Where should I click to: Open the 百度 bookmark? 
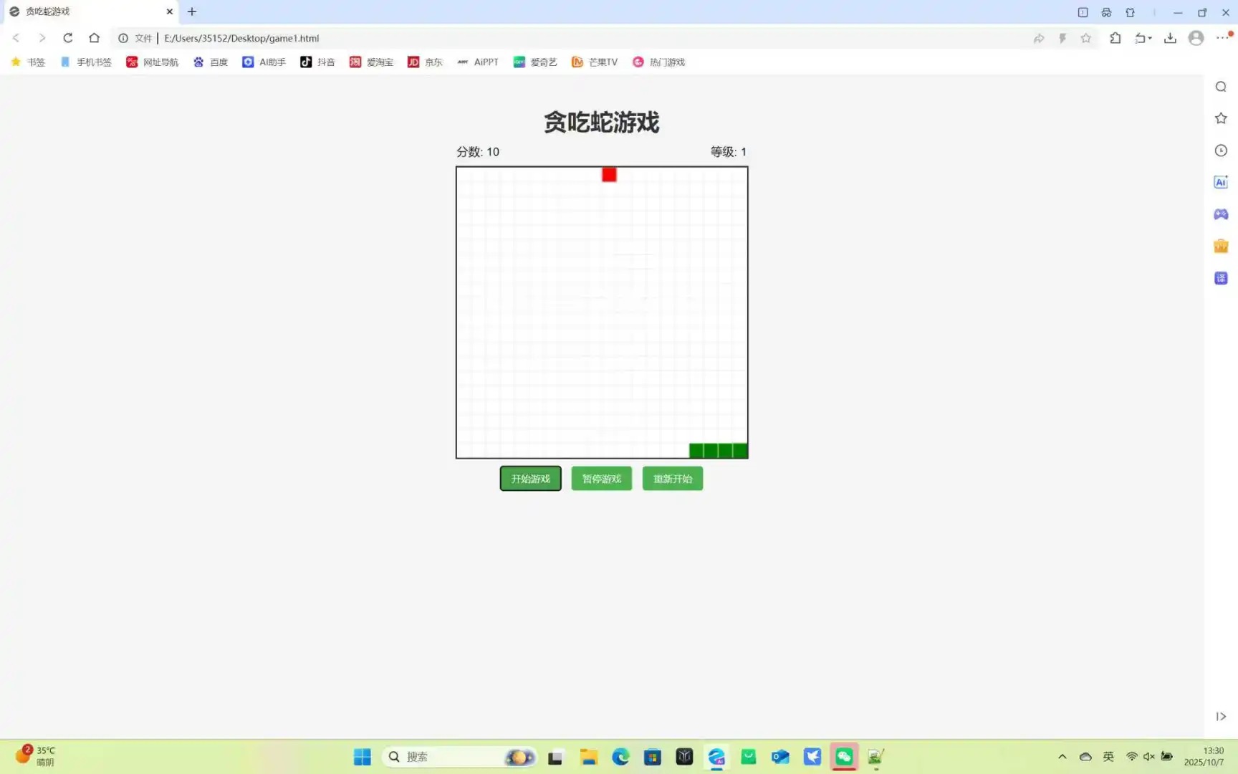click(x=211, y=62)
